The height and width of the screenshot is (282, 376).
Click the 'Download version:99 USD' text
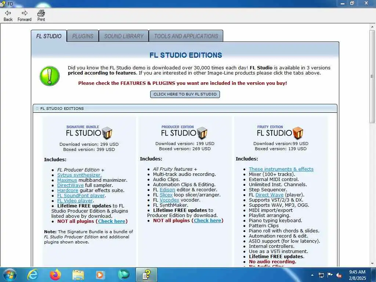tap(281, 144)
